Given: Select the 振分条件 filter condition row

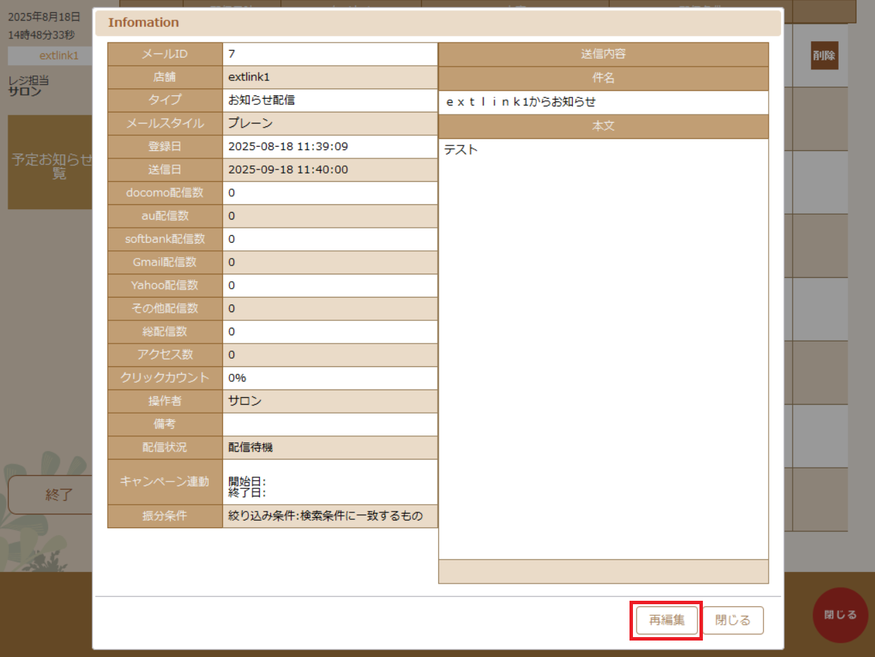Looking at the screenshot, I should [330, 516].
